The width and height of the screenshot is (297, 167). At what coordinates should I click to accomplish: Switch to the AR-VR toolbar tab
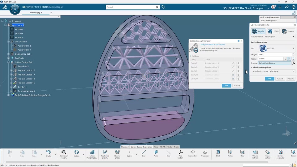click(x=163, y=147)
